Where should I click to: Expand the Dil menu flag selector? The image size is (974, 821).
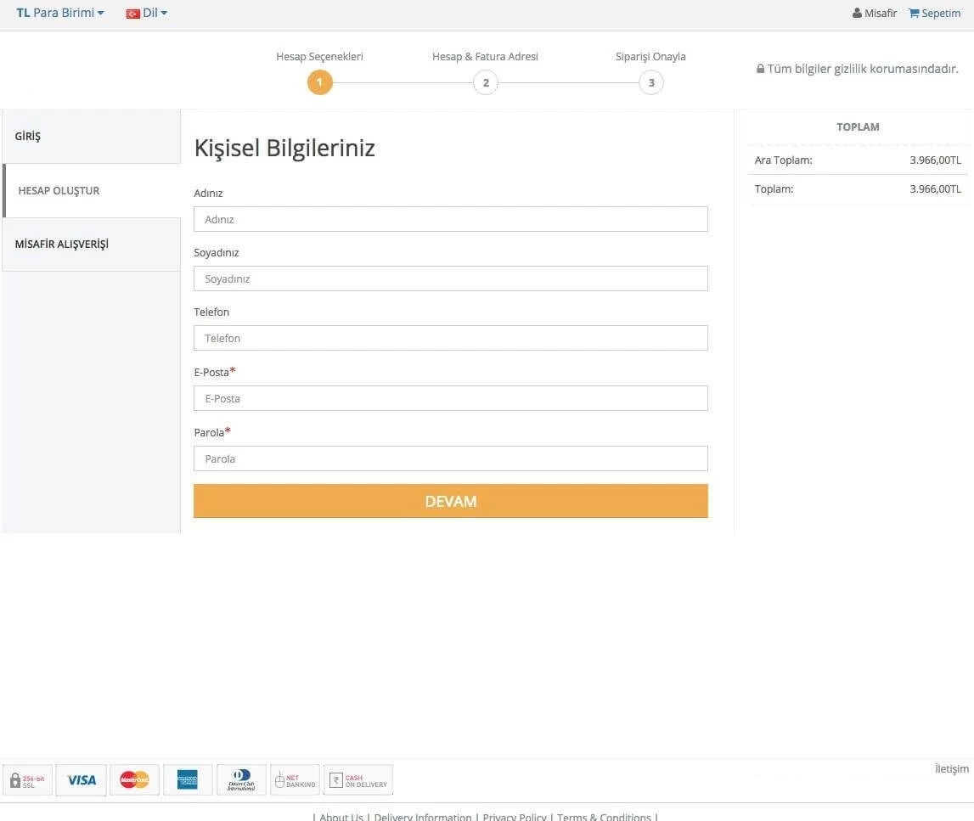click(132, 14)
